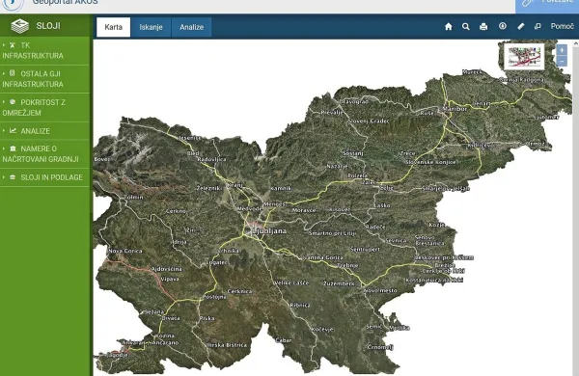Viewport: 579px width, 376px height.
Task: Click the map scrollbar up arrow
Action: click(576, 43)
